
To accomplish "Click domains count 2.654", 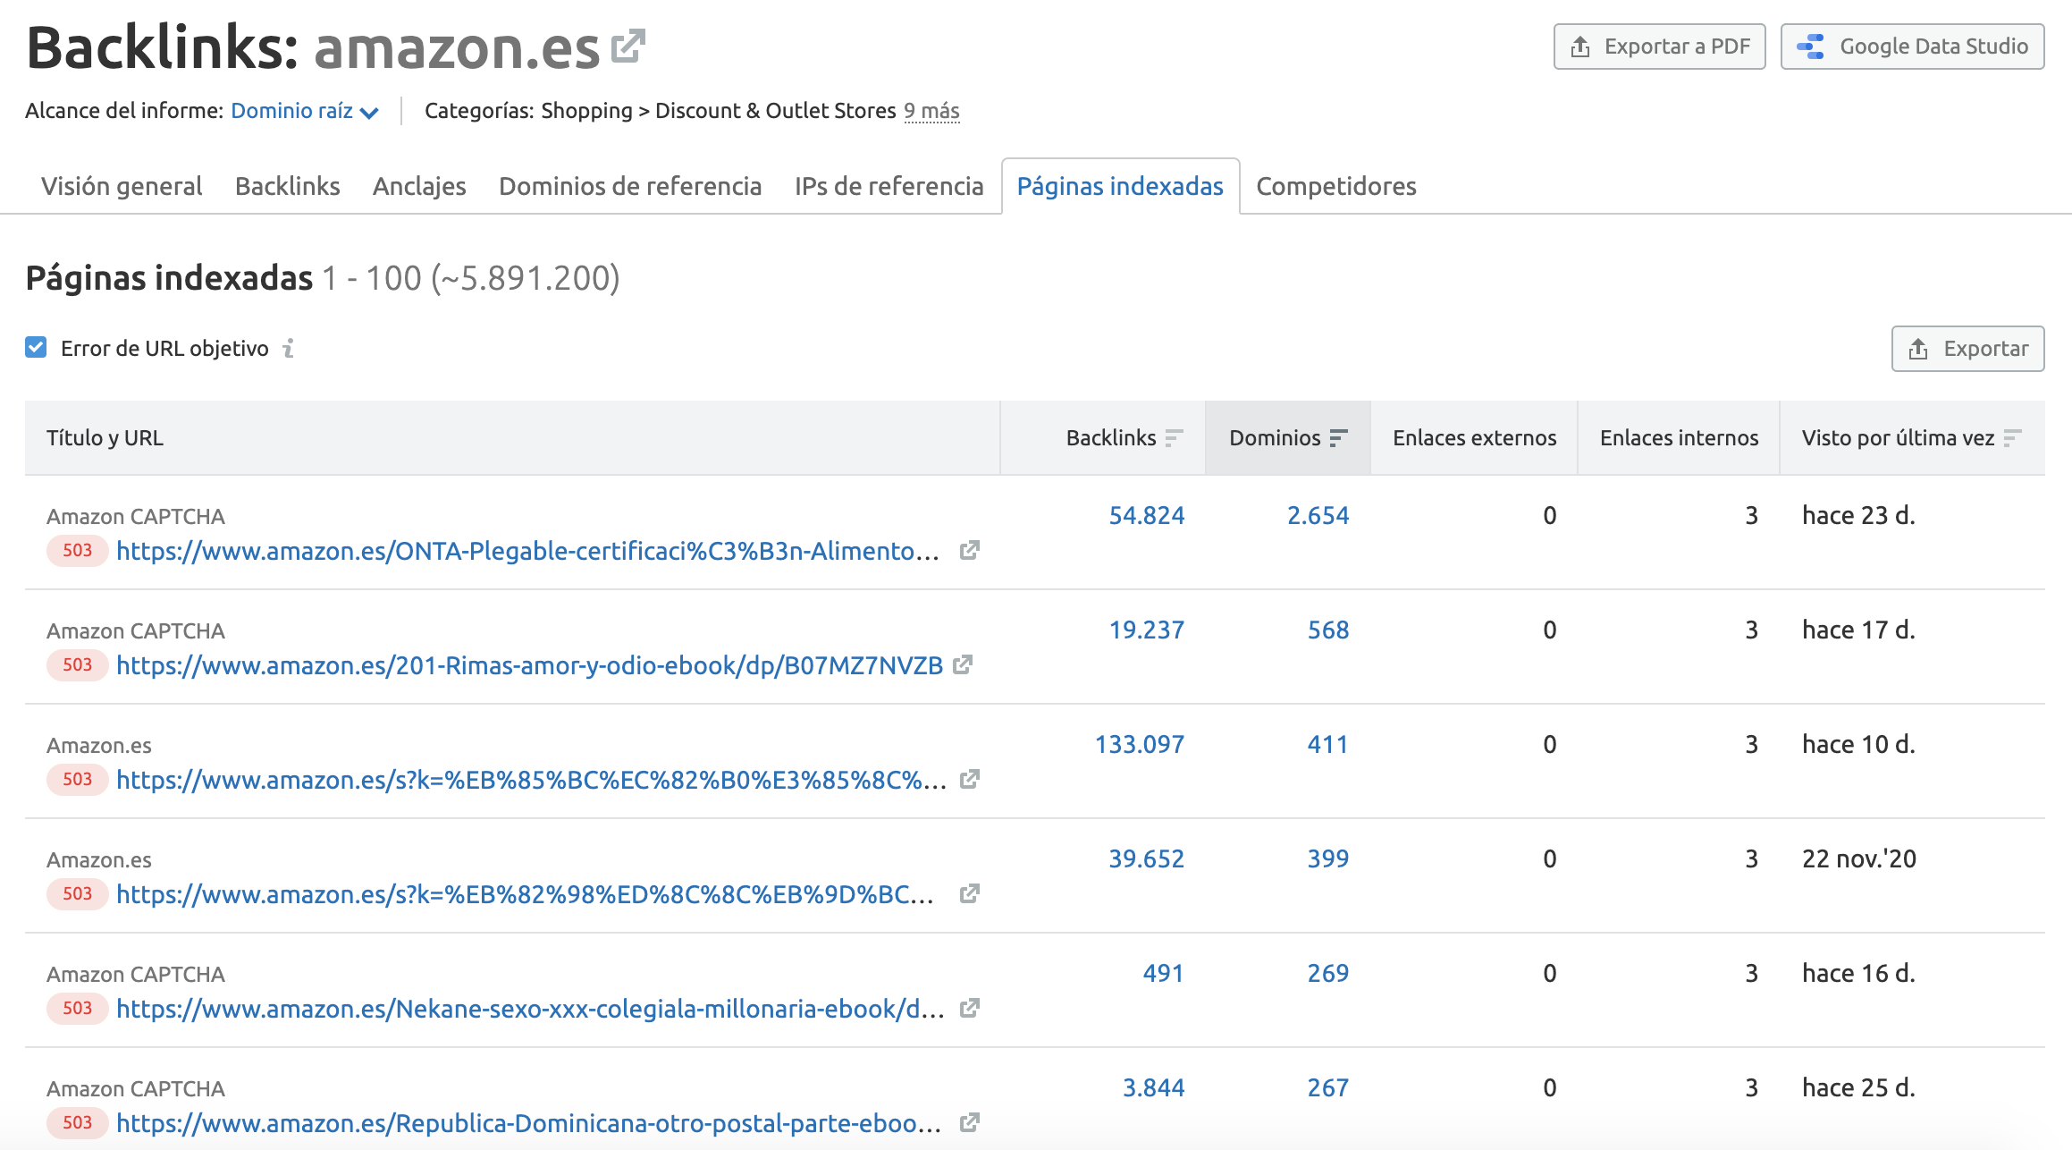I will 1318,515.
